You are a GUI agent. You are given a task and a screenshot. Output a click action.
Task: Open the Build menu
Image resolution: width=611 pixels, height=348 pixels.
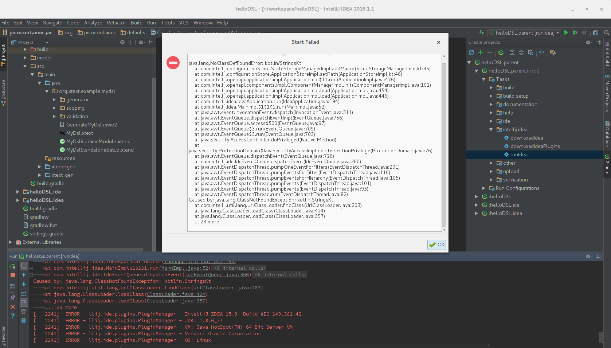(137, 23)
